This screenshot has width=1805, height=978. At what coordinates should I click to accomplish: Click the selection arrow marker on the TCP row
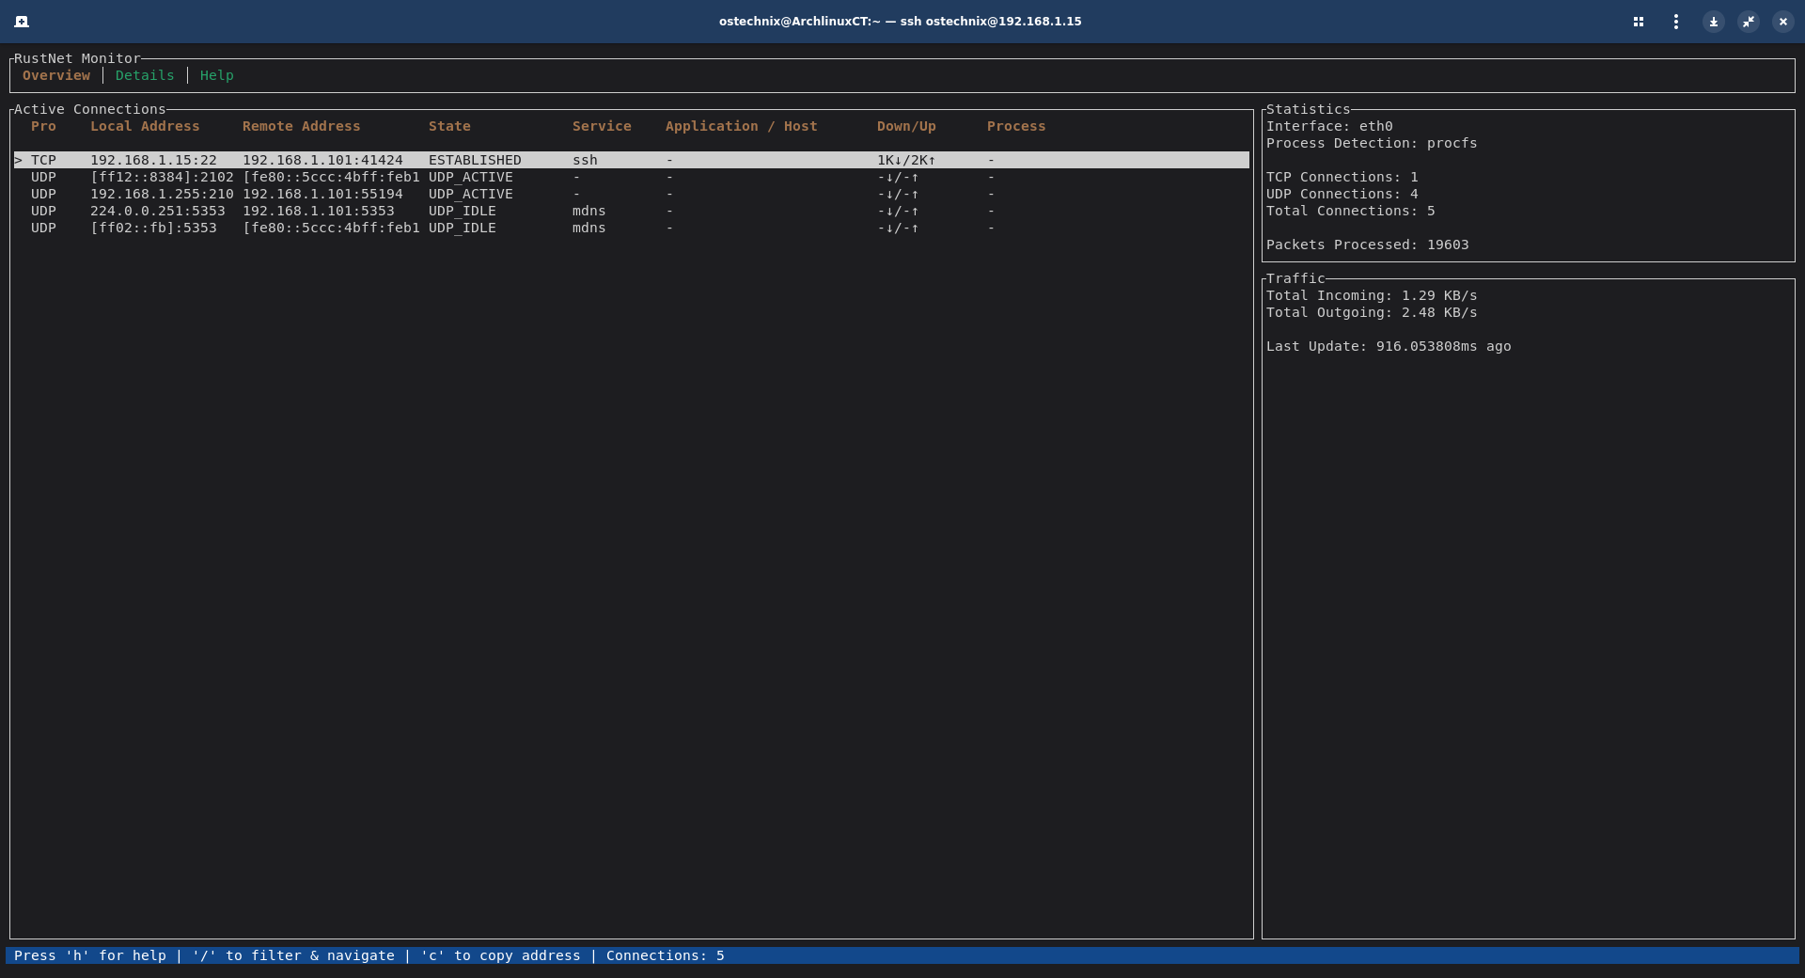[x=18, y=160]
